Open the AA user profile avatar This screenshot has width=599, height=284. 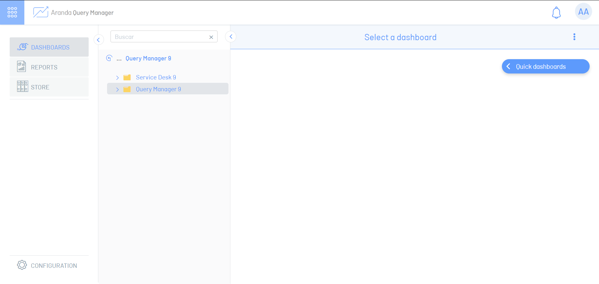click(x=583, y=12)
